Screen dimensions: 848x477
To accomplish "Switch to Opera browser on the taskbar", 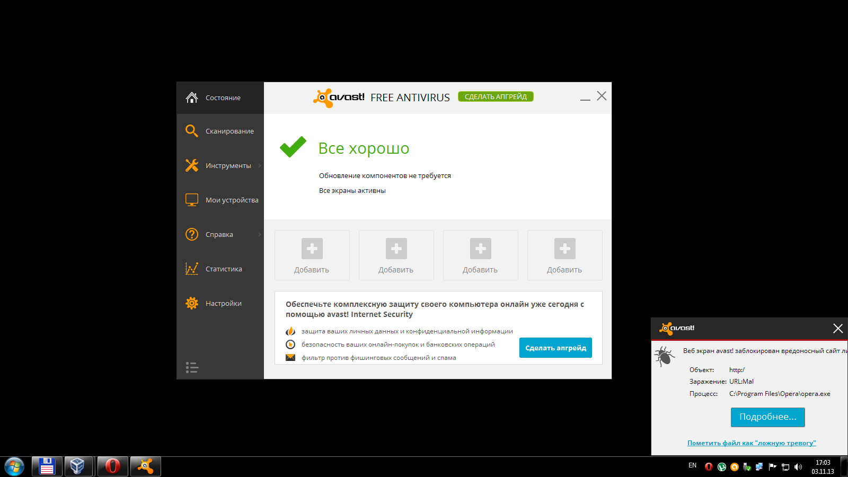I will [x=112, y=466].
